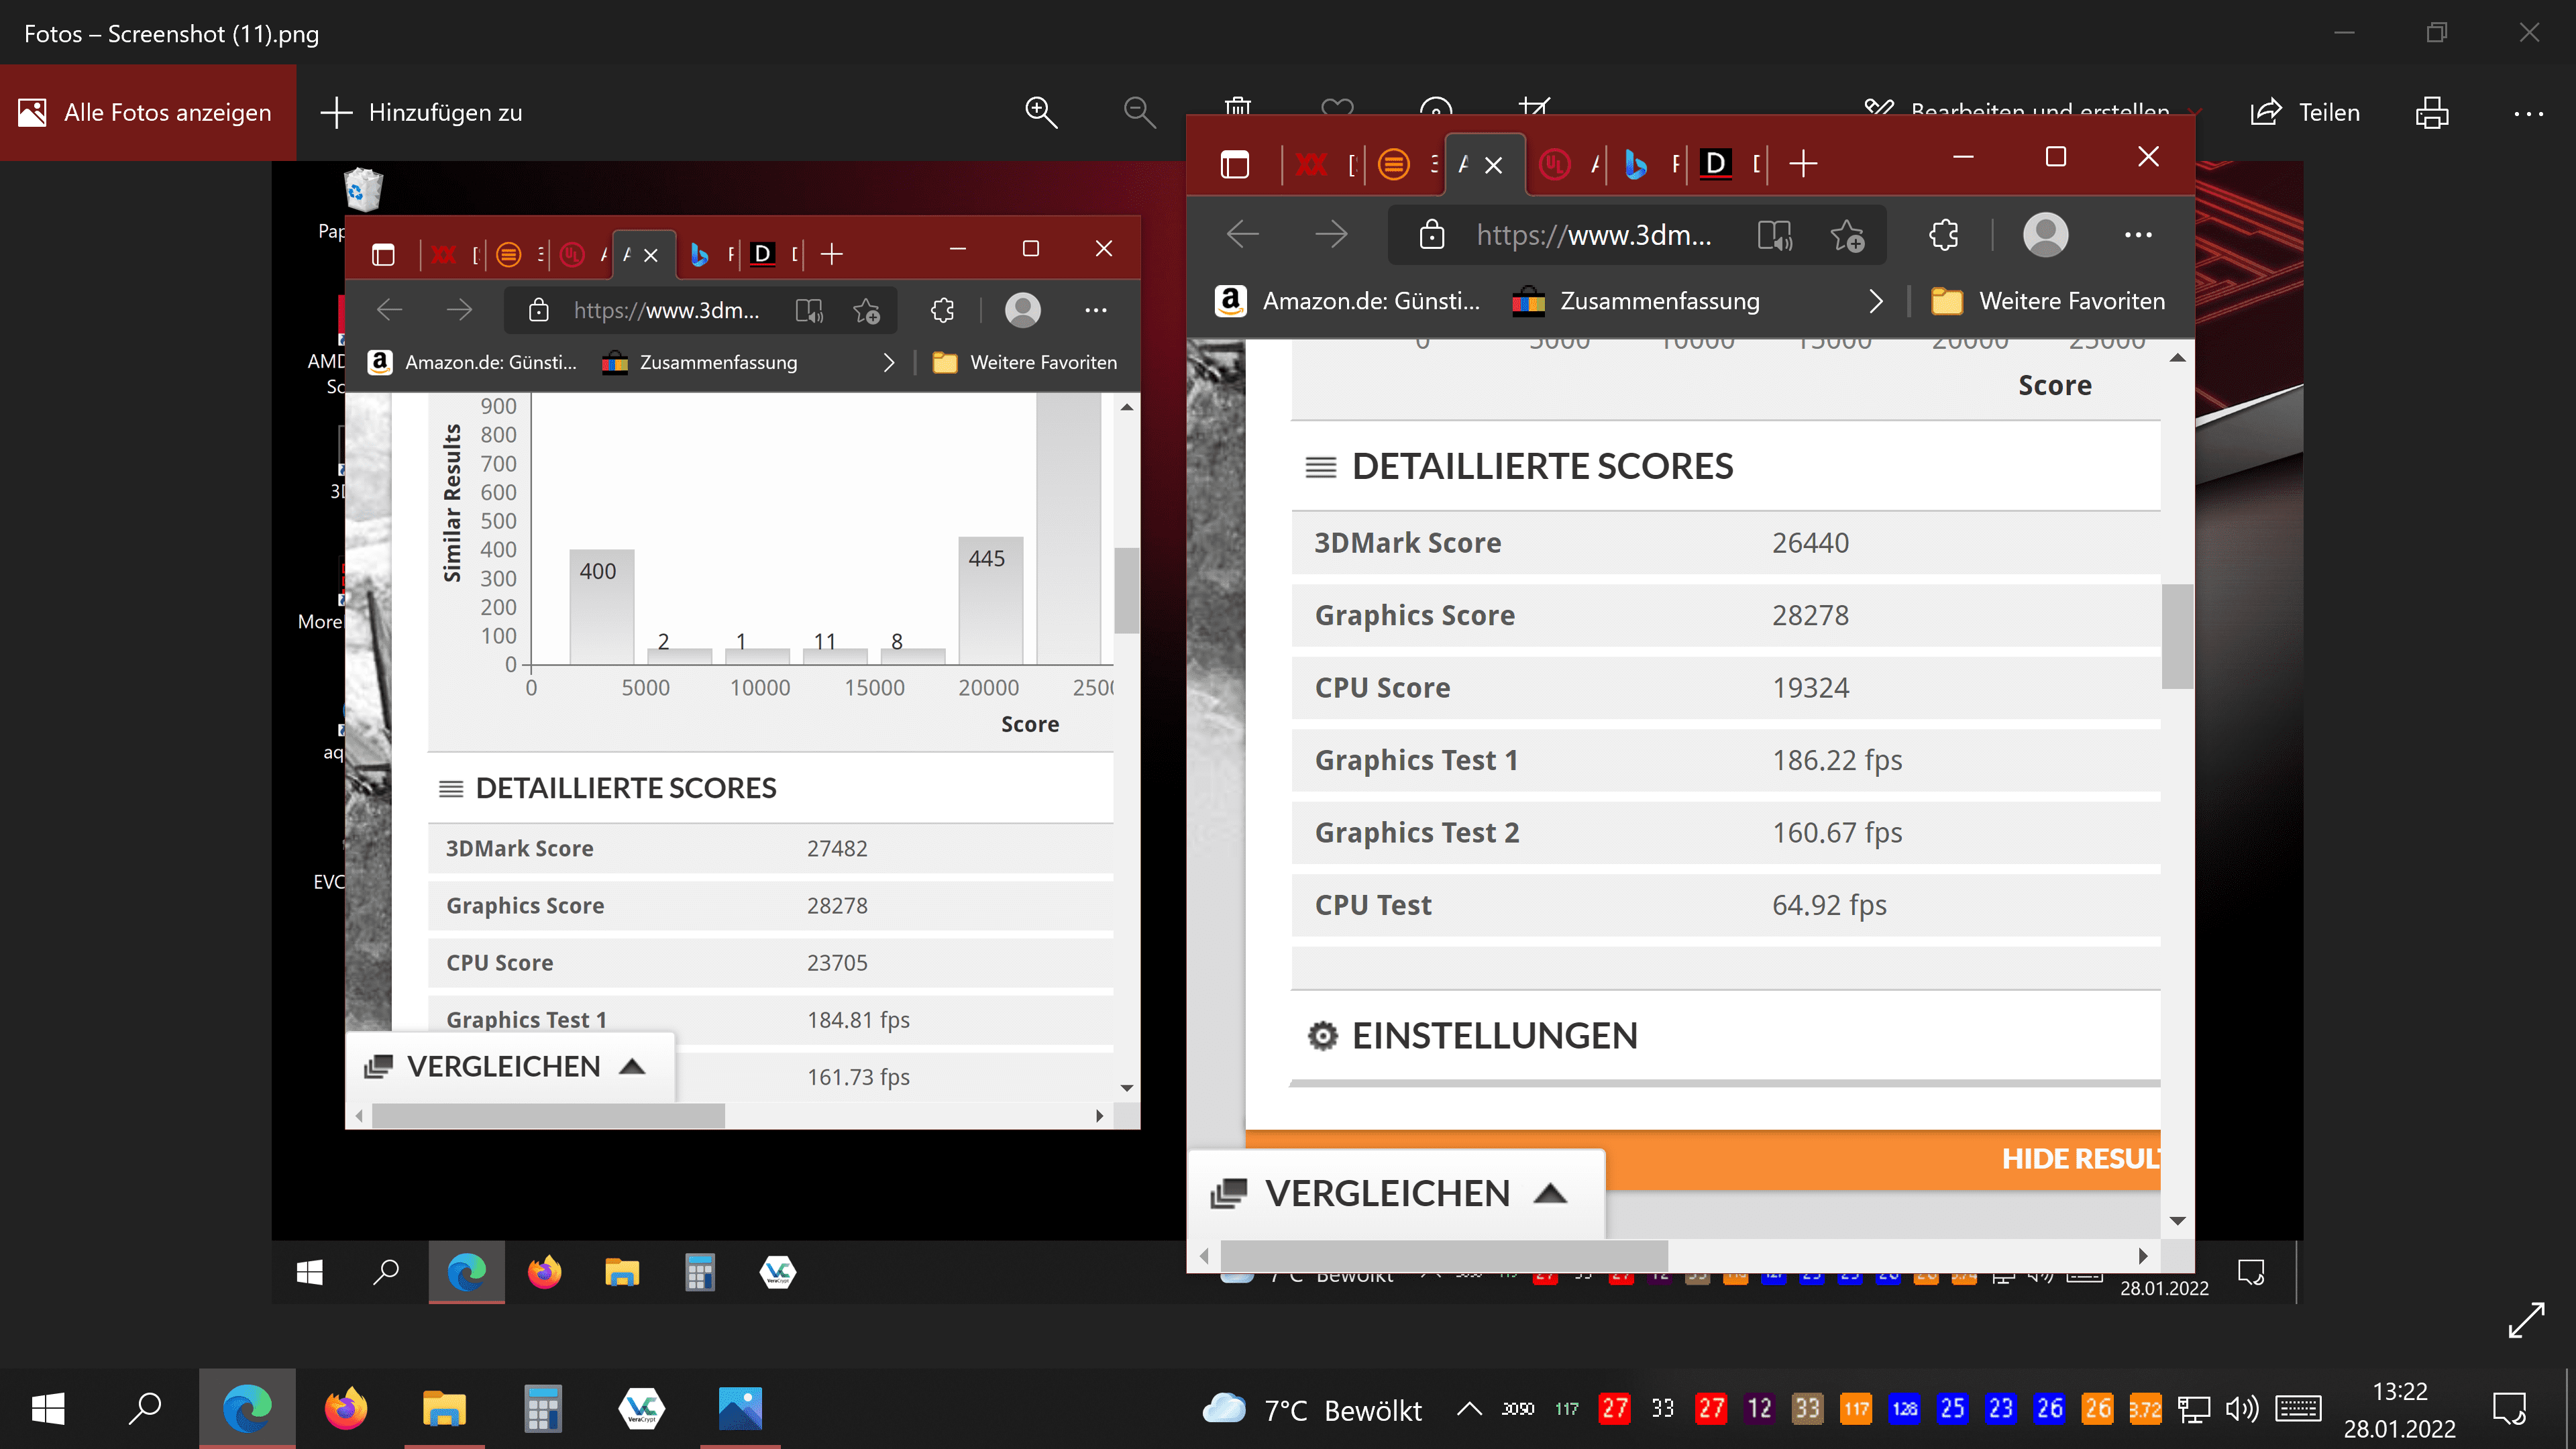Open the Weitere Favoriten folder

2047,301
